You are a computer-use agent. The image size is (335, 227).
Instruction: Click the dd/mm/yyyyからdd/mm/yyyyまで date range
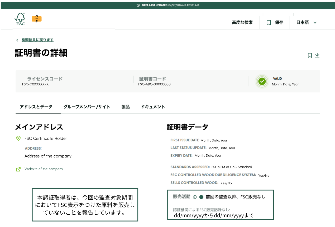(214, 216)
